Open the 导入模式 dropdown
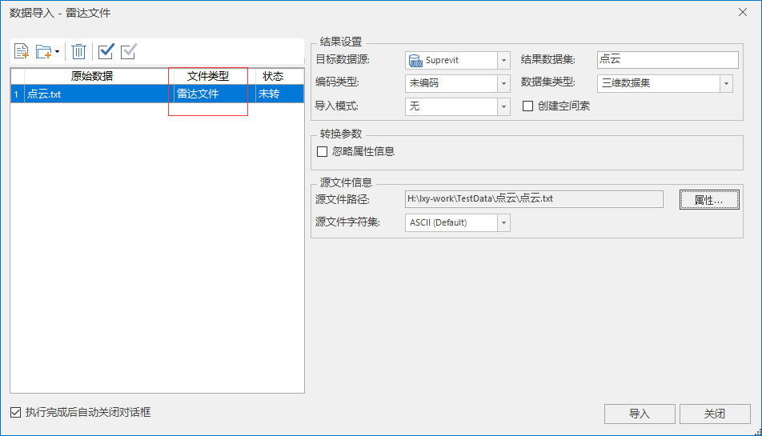The height and width of the screenshot is (436, 762). click(x=504, y=106)
